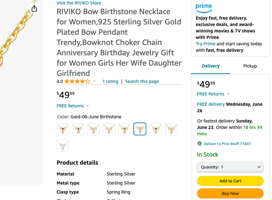Choose the light blue stone necklace swatch
The image size is (272, 200).
click(x=93, y=129)
